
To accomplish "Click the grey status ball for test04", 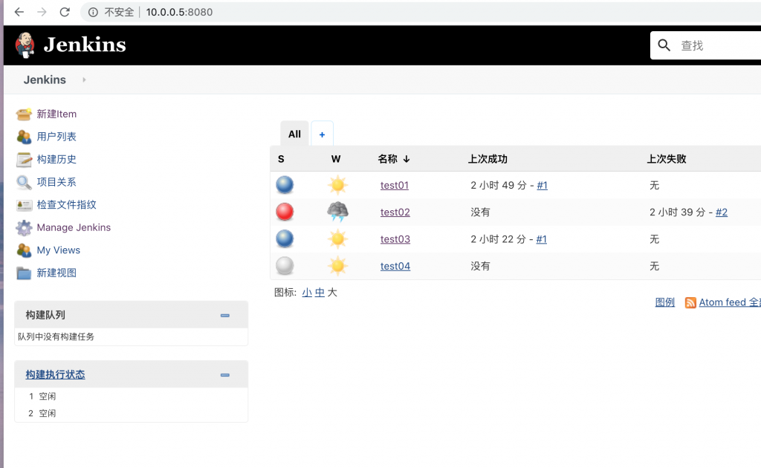I will click(285, 266).
